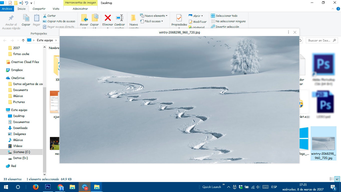This screenshot has height=192, width=341.
Task: Select Sistema (C:) drive
Action: [x=21, y=152]
